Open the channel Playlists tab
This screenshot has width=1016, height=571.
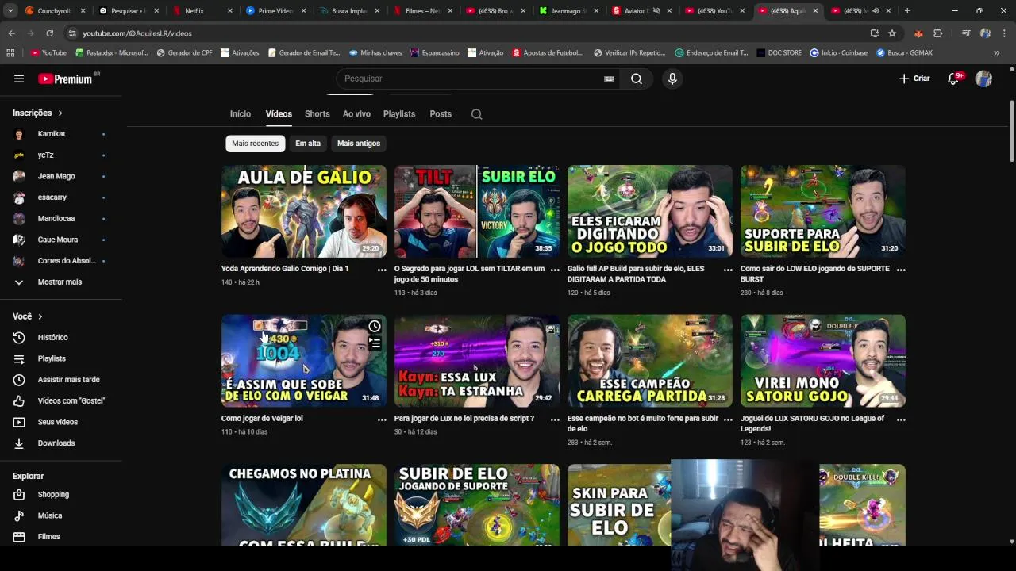coord(399,114)
